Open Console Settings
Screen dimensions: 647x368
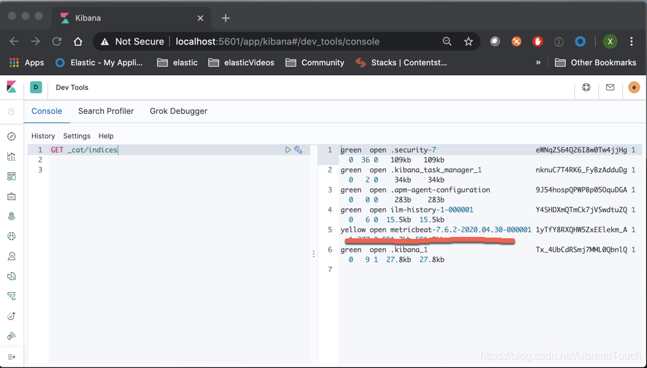point(77,136)
